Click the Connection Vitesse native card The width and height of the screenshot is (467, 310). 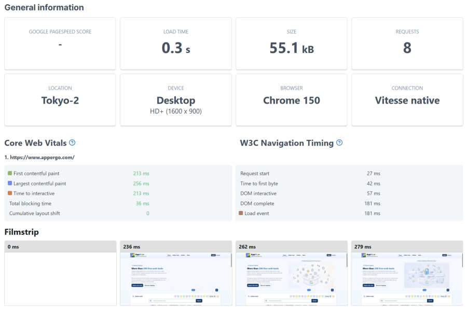click(x=407, y=100)
